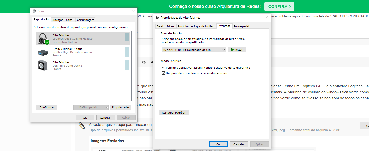Open the Geral tab
This screenshot has width=369, height=164.
pos(160,26)
